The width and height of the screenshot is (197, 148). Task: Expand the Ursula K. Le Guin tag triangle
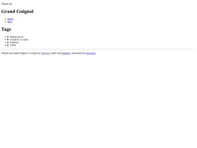(x=8, y=39)
